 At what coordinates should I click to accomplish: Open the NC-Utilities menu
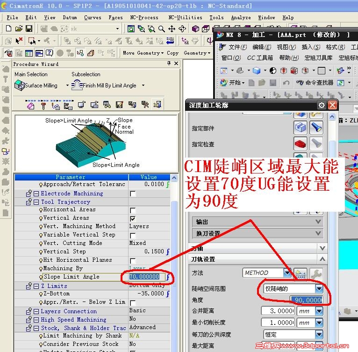click(x=185, y=17)
